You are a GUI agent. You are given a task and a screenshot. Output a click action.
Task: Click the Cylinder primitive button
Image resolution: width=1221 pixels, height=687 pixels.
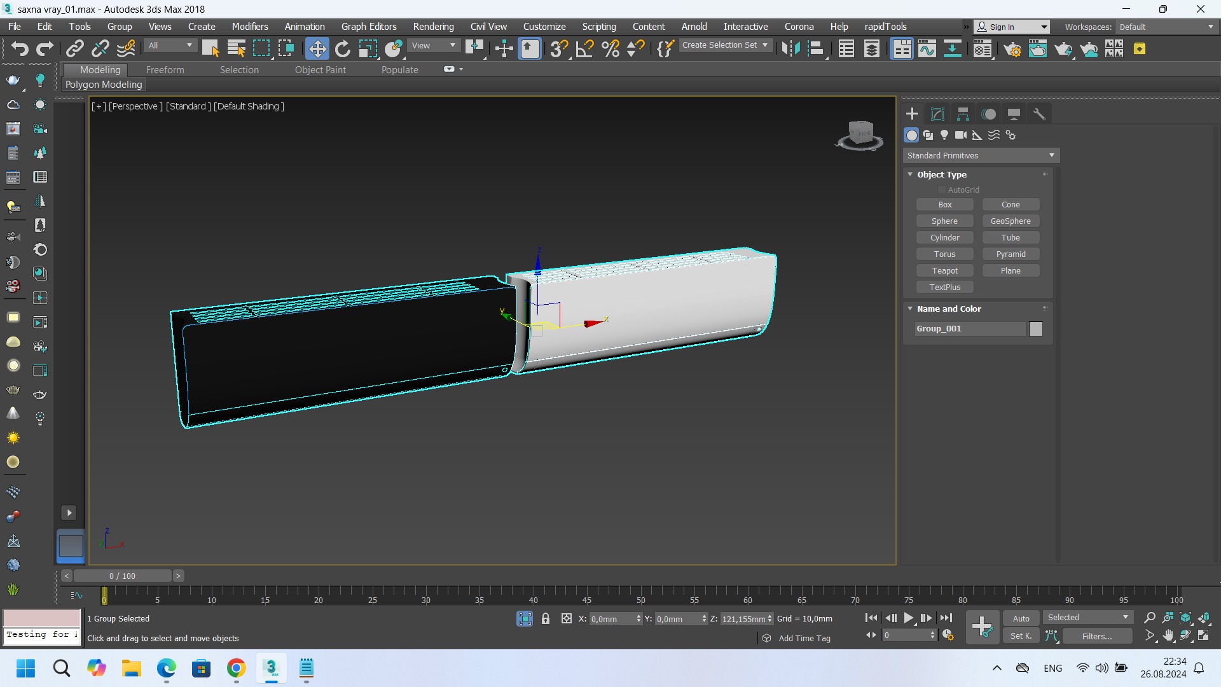(944, 237)
